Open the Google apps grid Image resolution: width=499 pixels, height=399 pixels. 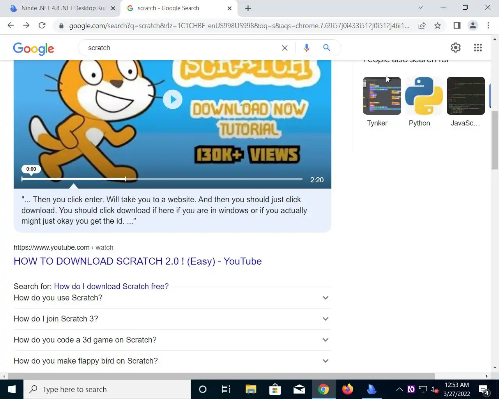(478, 48)
